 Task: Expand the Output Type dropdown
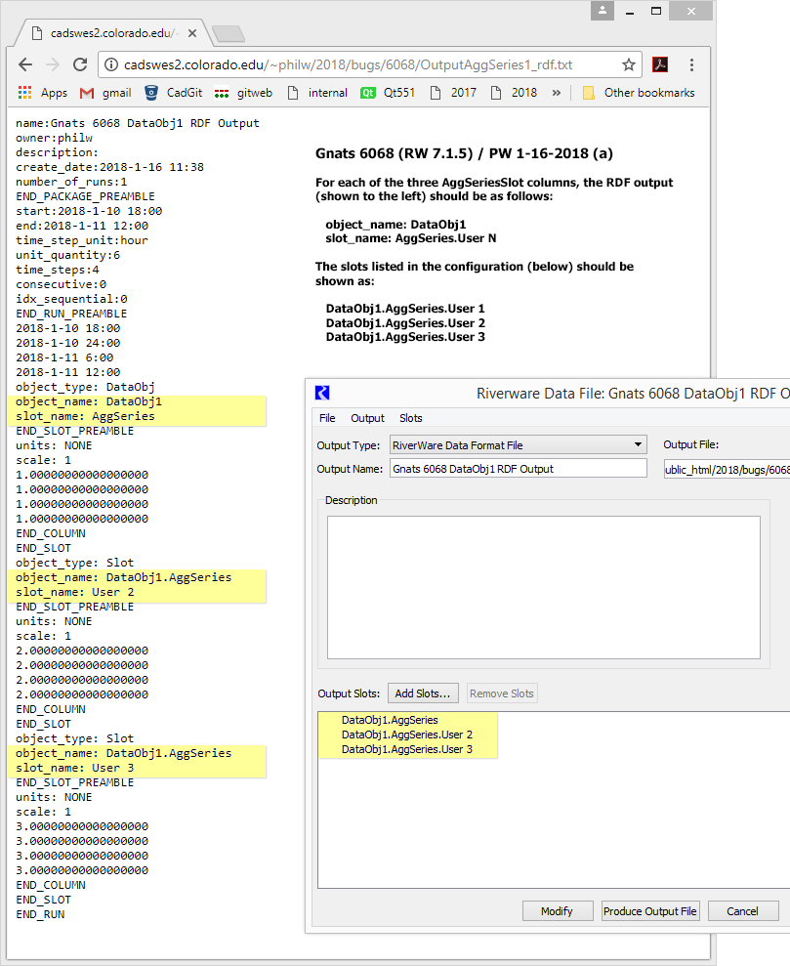coord(519,444)
